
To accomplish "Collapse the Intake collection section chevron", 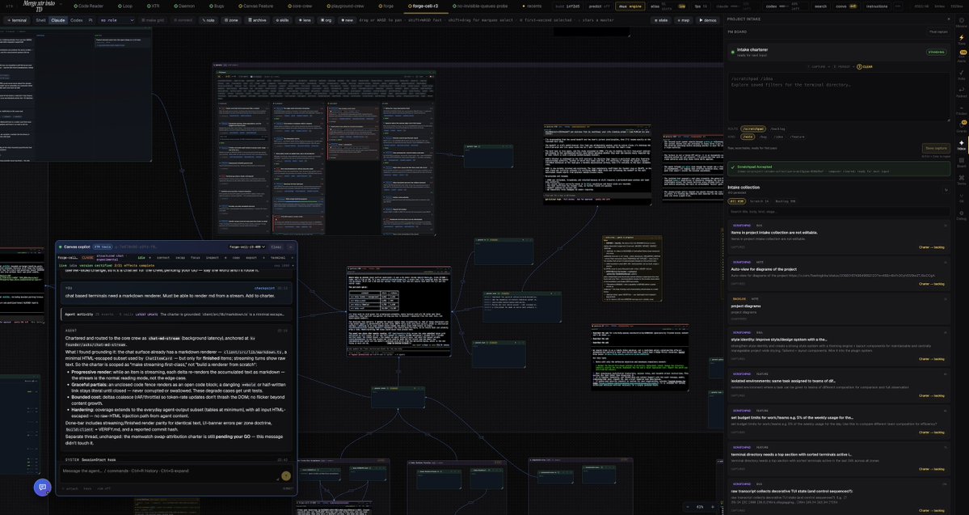I will (x=946, y=190).
